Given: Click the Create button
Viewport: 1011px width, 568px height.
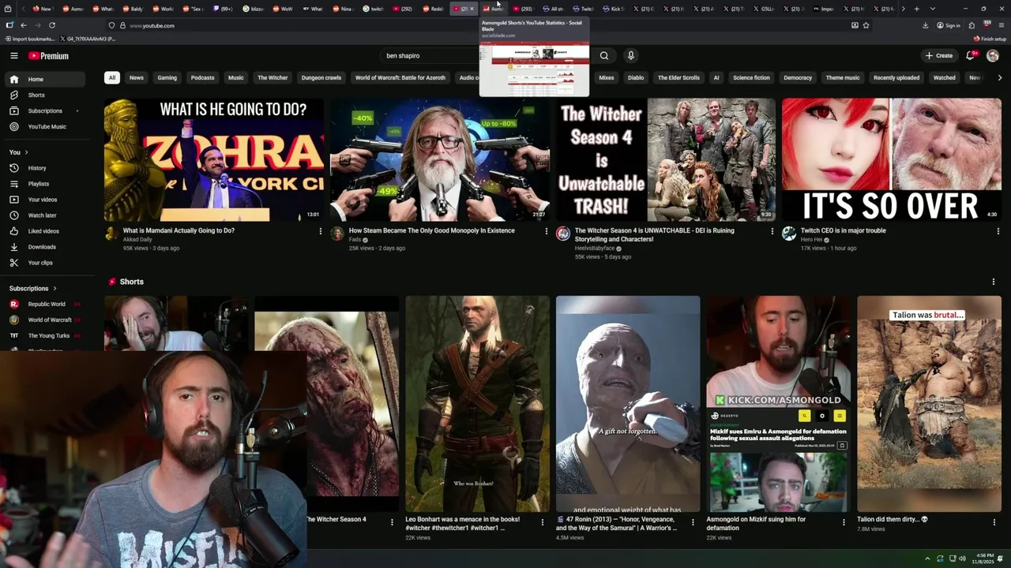Looking at the screenshot, I should (940, 56).
